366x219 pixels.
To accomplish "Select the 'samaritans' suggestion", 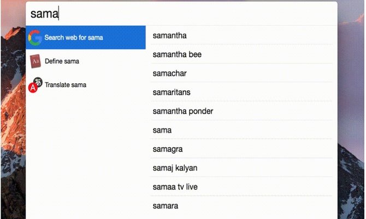I will point(241,93).
